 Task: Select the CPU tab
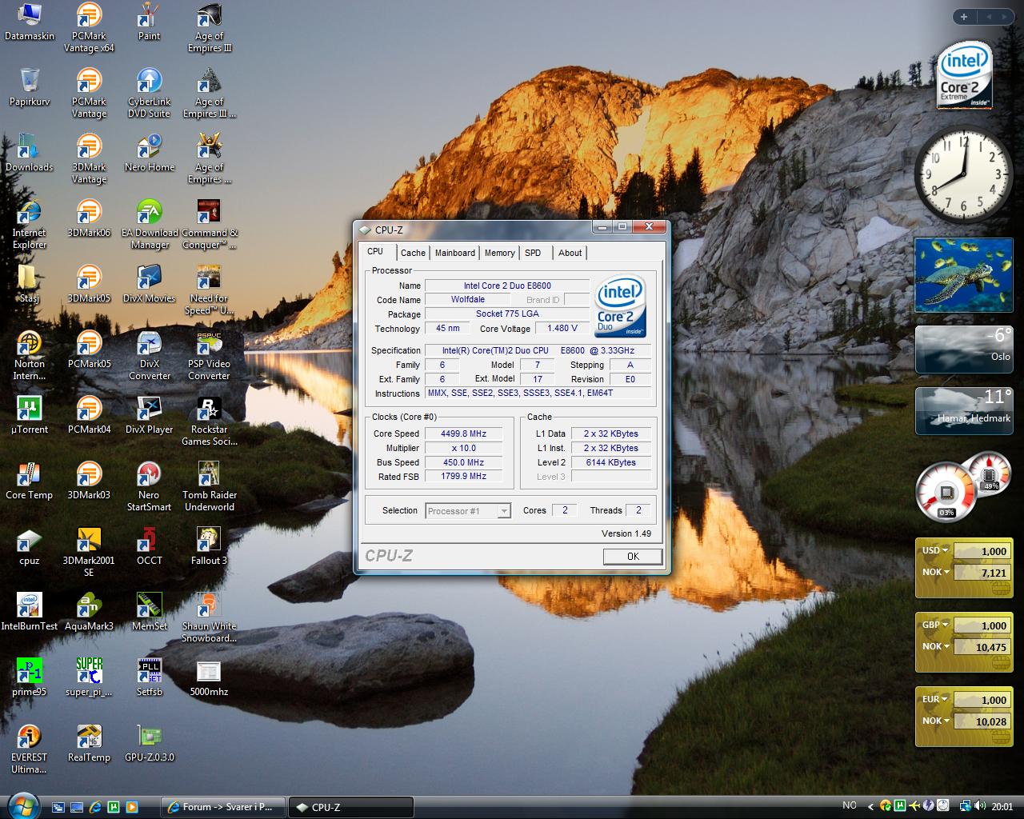[375, 251]
